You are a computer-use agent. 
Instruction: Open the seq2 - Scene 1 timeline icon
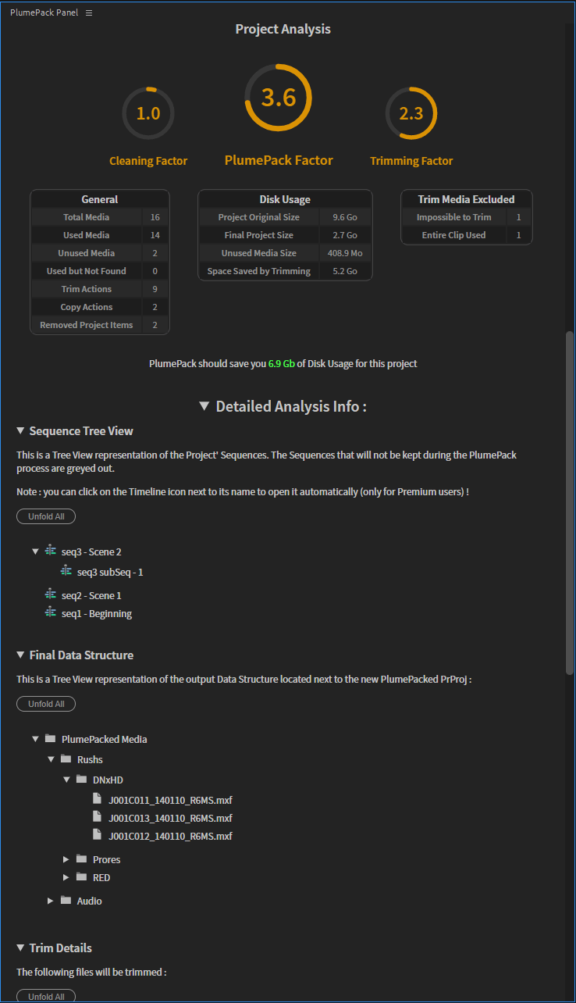click(51, 594)
